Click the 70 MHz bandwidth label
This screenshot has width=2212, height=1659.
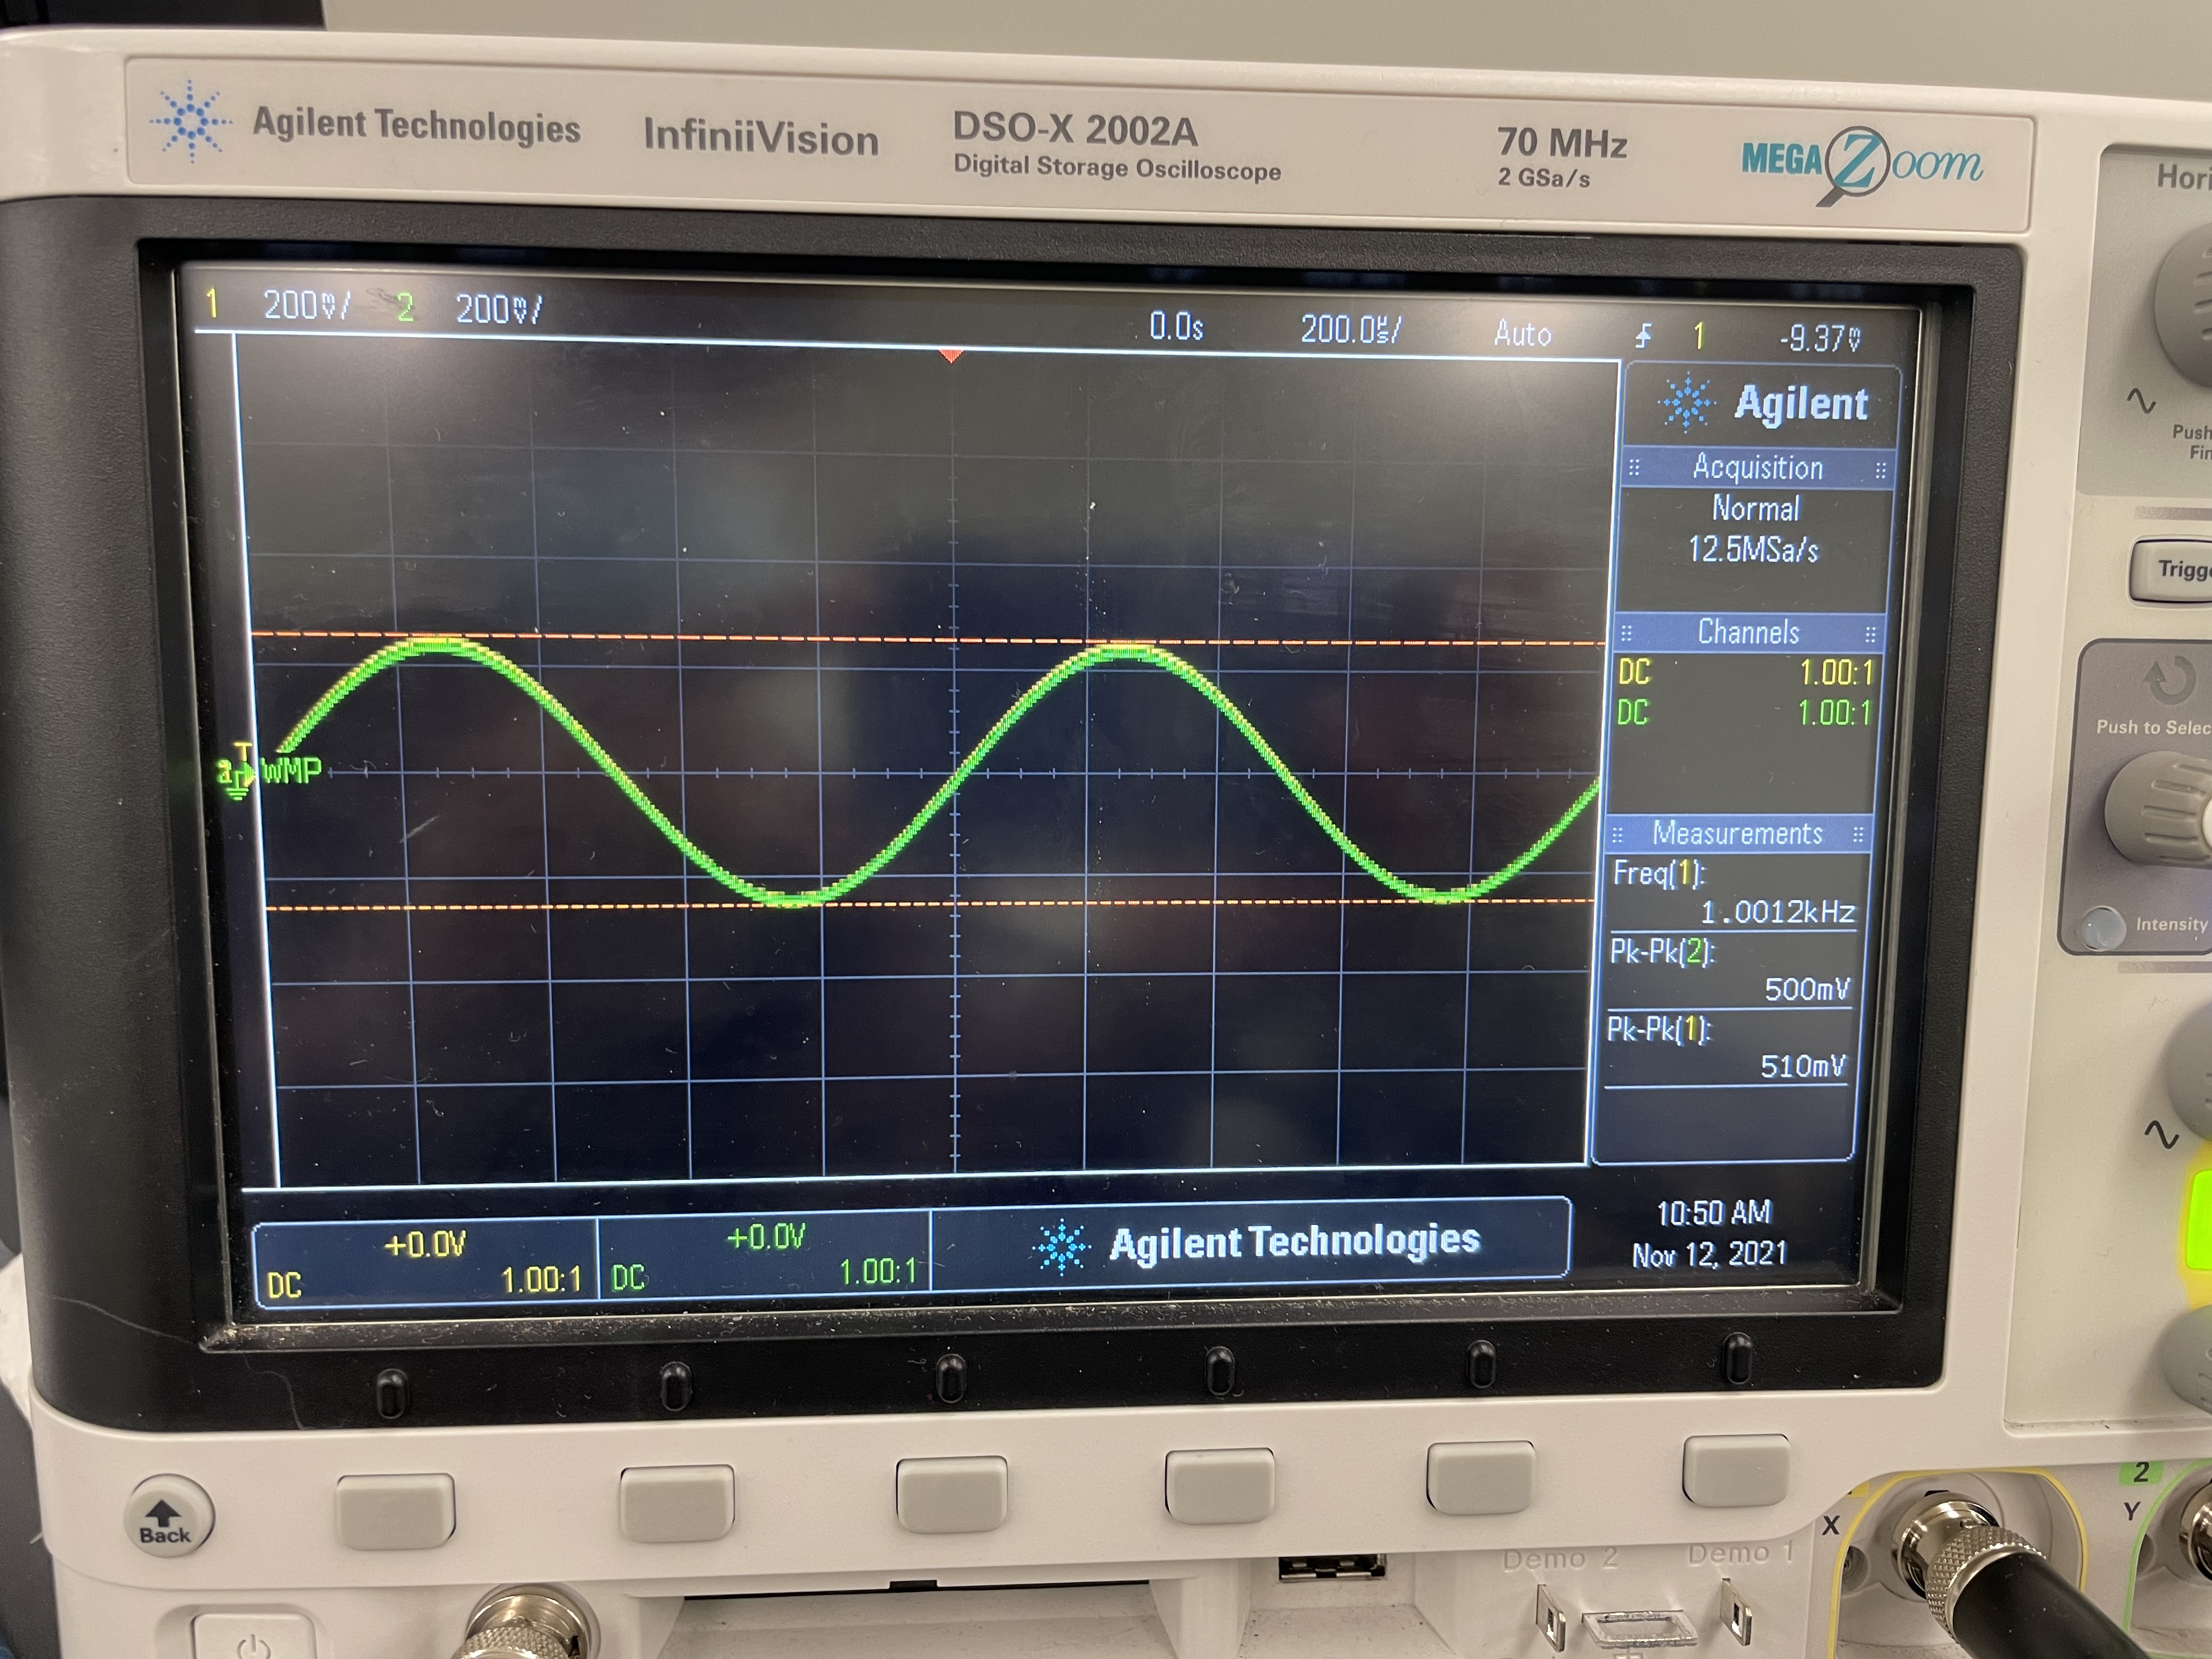coord(1562,143)
